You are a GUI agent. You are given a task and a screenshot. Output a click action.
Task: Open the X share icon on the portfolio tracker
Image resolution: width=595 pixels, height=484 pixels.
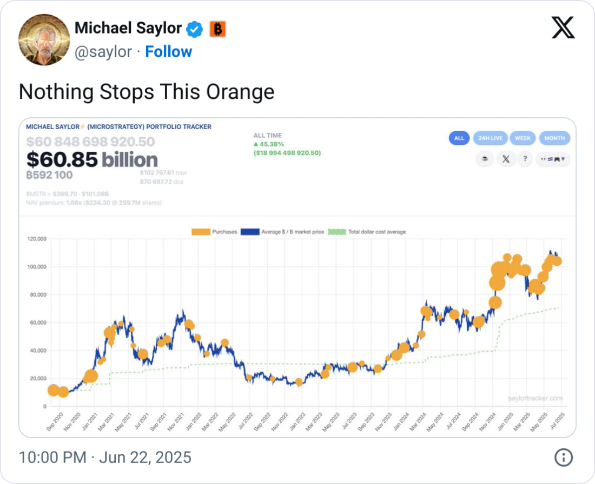tap(506, 159)
